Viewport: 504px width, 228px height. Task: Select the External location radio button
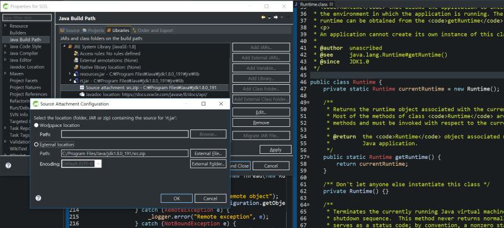[37, 144]
